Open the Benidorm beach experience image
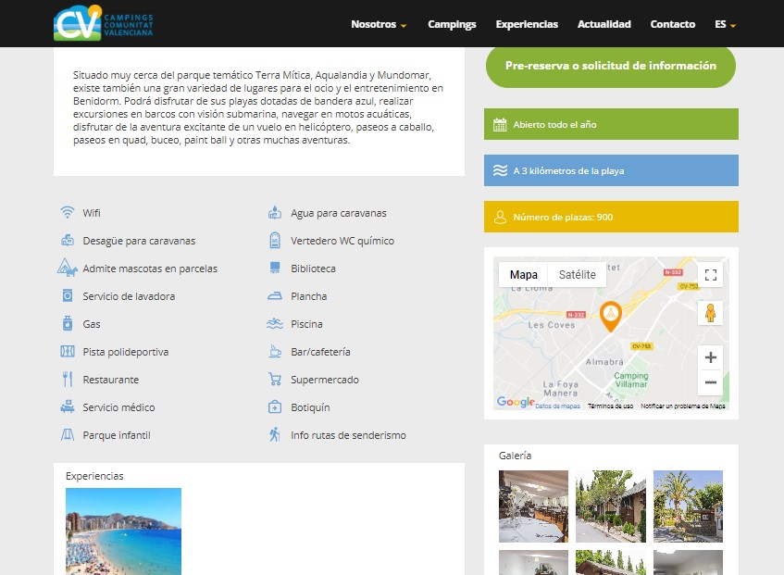784x575 pixels. 123,531
